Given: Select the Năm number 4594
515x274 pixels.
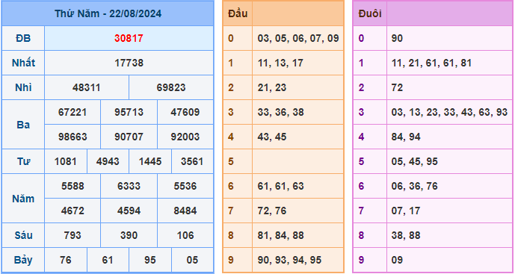Looking at the screenshot, I should pyautogui.click(x=129, y=211).
